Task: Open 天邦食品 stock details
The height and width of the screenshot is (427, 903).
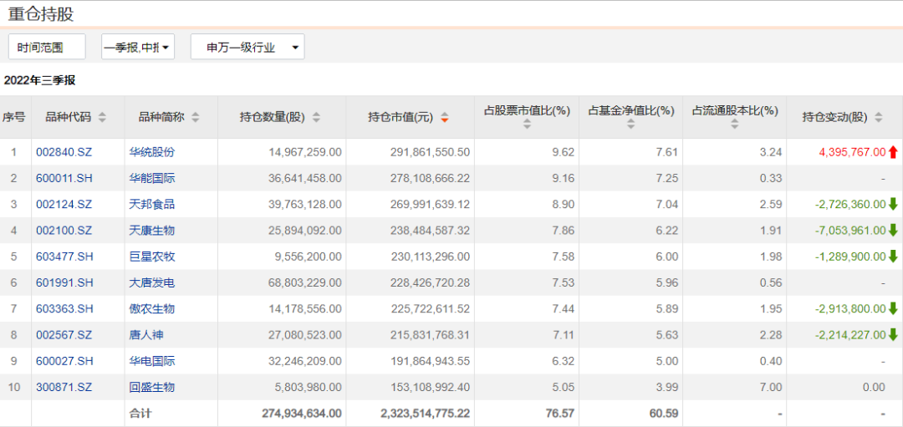Action: [152, 204]
